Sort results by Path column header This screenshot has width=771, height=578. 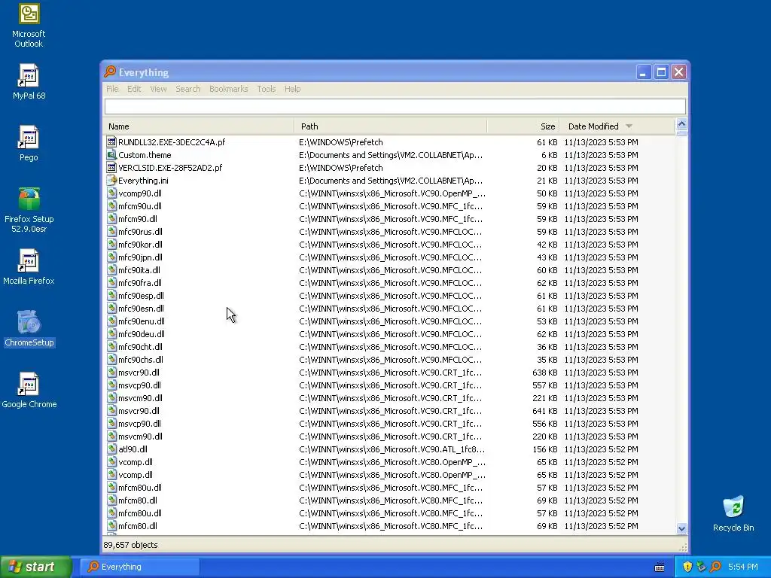tap(391, 126)
